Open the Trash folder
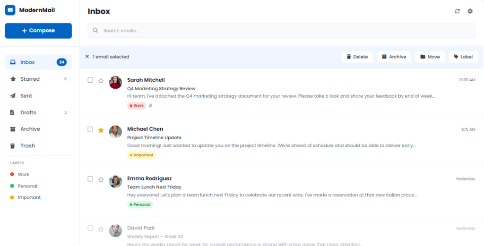This screenshot has width=484, height=246. pos(38,145)
